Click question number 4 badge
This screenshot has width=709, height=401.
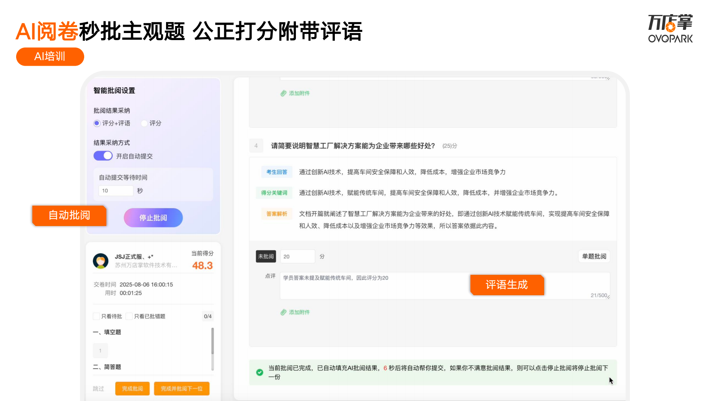coord(256,146)
